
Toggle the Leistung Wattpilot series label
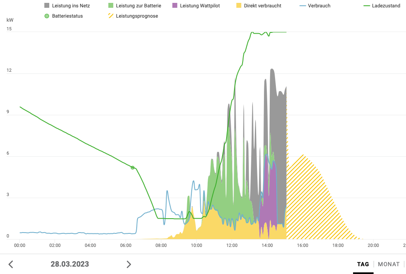pyautogui.click(x=200, y=6)
